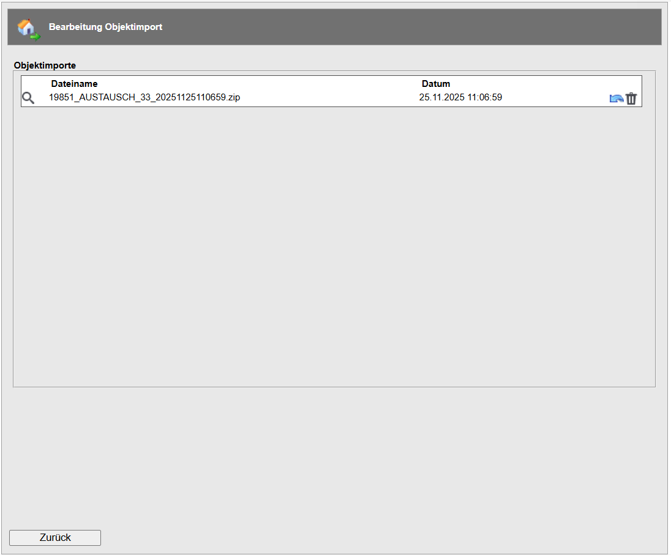Click the house icon in the header
This screenshot has height=555, width=671.
point(28,28)
